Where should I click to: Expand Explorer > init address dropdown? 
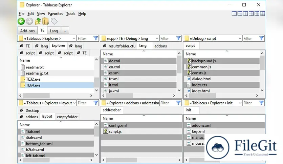coord(240,103)
